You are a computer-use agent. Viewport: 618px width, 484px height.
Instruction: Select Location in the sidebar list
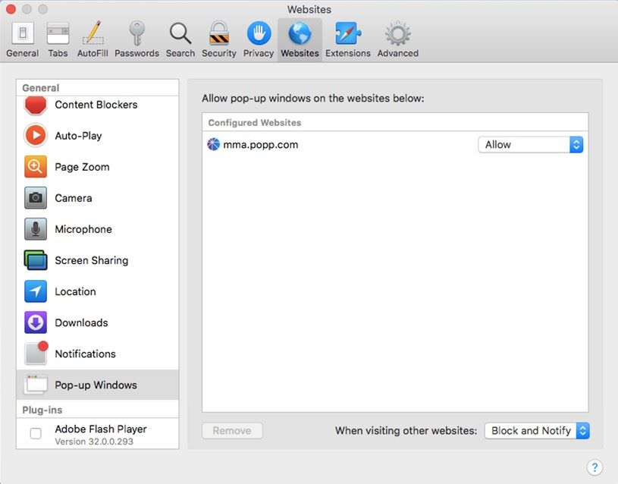(x=97, y=291)
